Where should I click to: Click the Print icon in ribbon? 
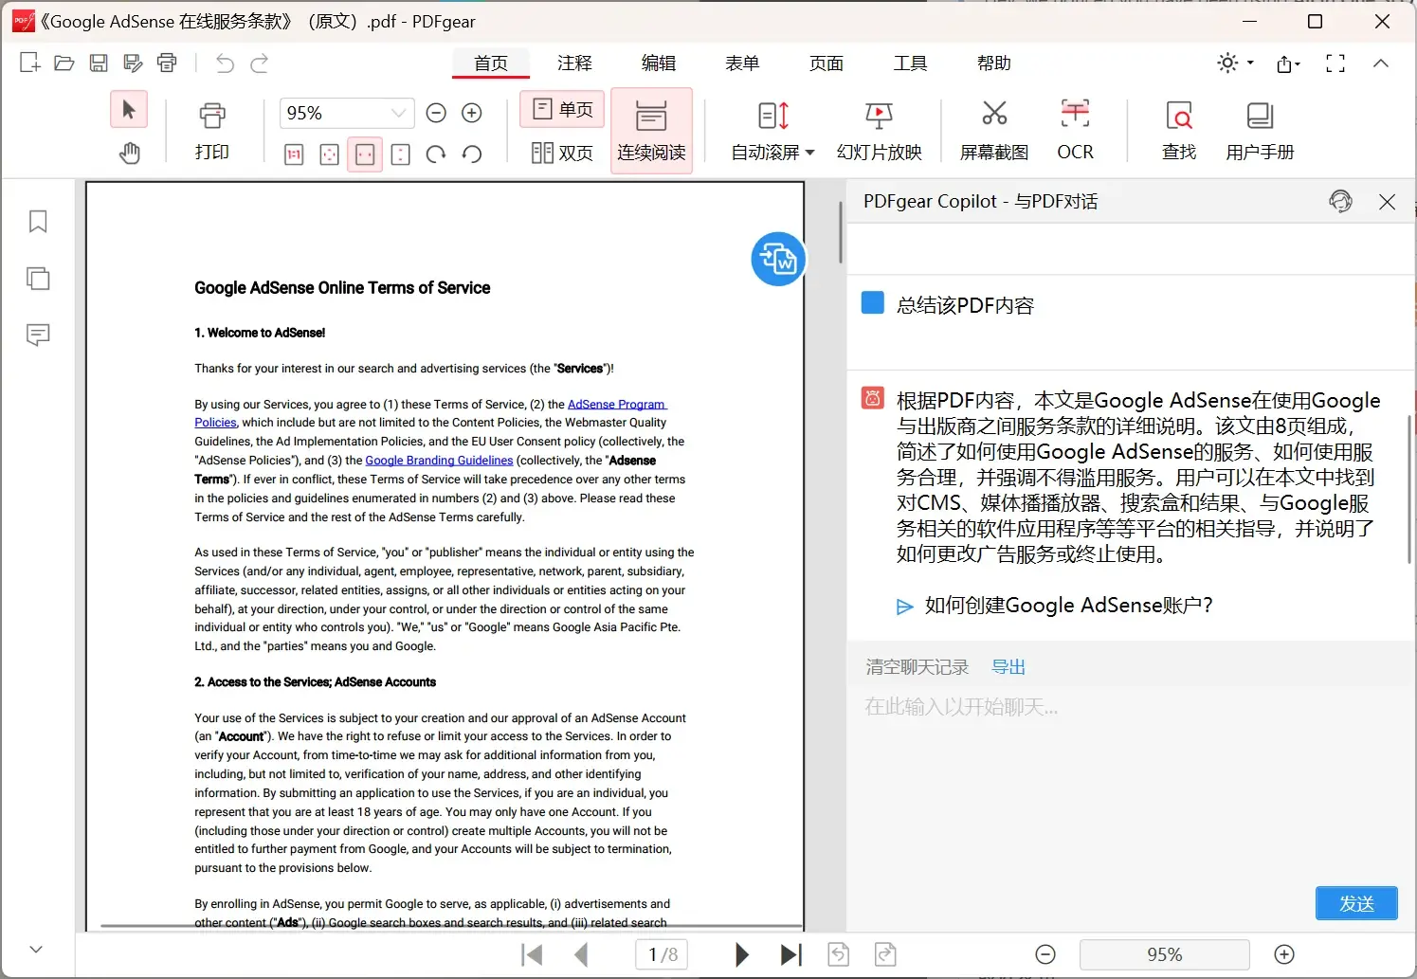212,130
